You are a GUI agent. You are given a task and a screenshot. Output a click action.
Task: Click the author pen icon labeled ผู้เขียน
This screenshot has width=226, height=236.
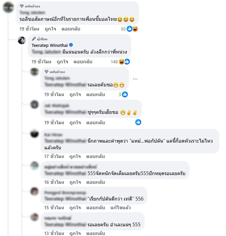(34, 39)
